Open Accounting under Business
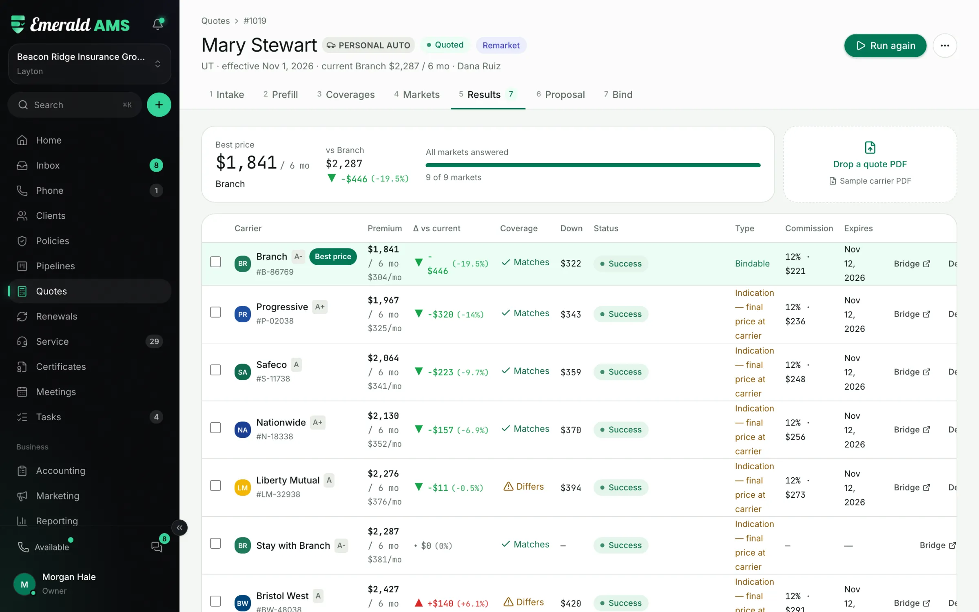 [x=90, y=471]
